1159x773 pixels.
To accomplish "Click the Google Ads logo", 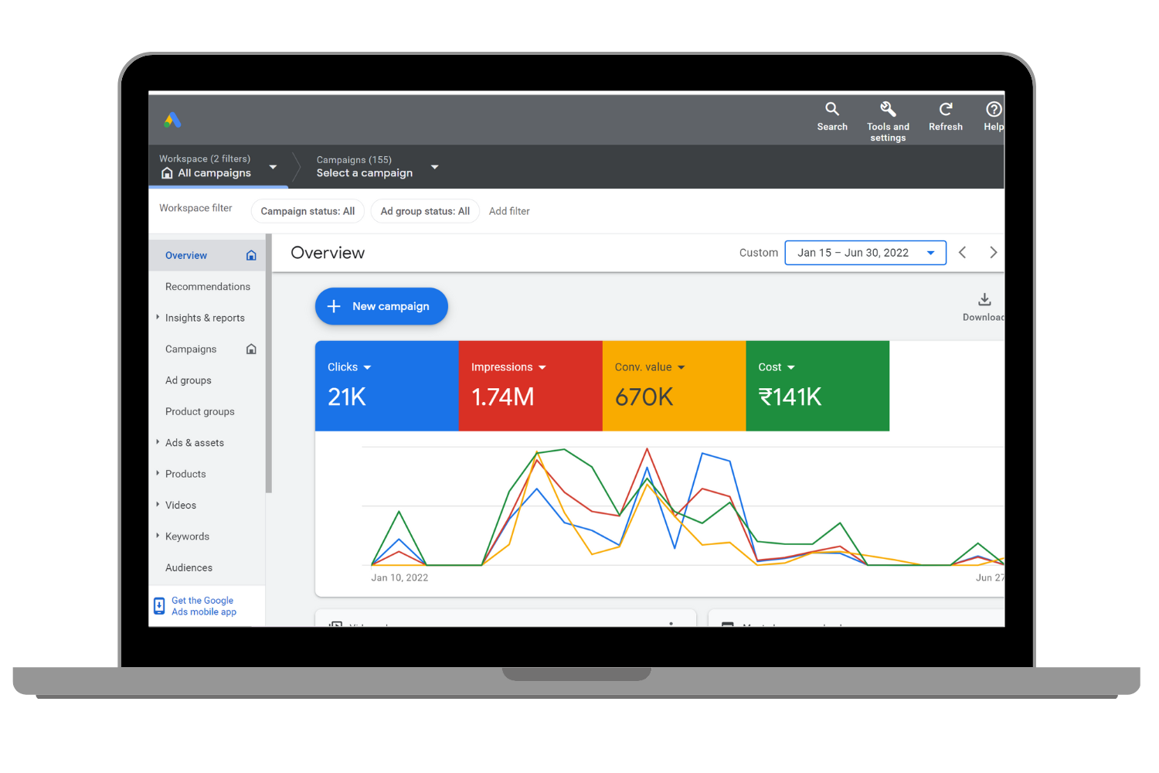I will tap(172, 120).
